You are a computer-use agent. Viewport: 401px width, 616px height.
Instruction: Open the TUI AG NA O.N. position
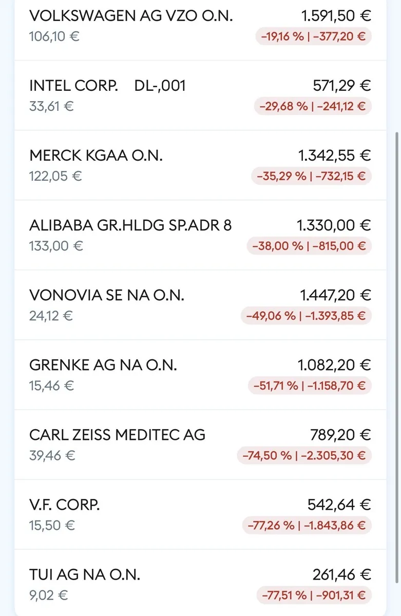85,574
